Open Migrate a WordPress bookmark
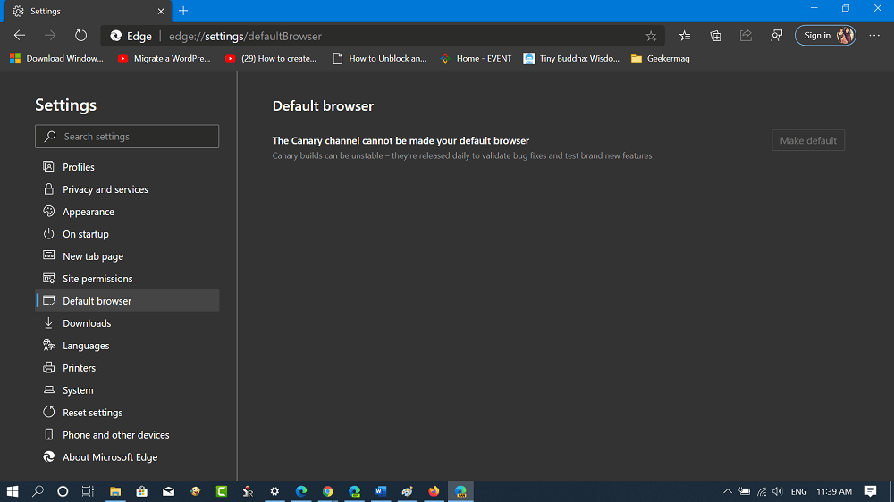 pyautogui.click(x=164, y=58)
